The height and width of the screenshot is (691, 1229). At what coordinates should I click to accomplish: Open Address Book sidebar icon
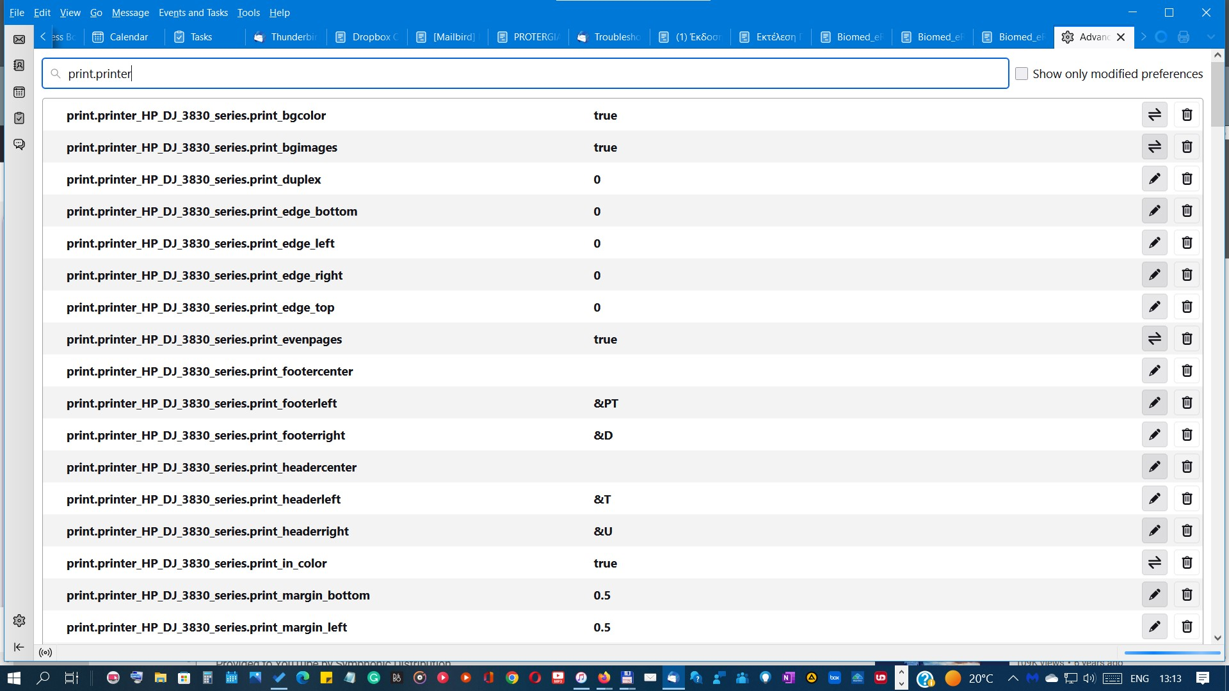point(19,66)
